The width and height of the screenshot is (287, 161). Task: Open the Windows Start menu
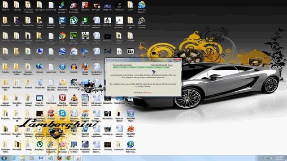click(4, 158)
